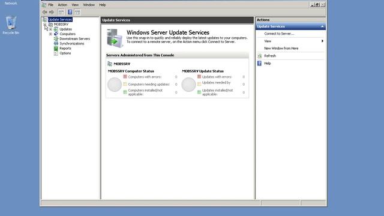
Task: Restore the inner console window
Action: [317, 5]
